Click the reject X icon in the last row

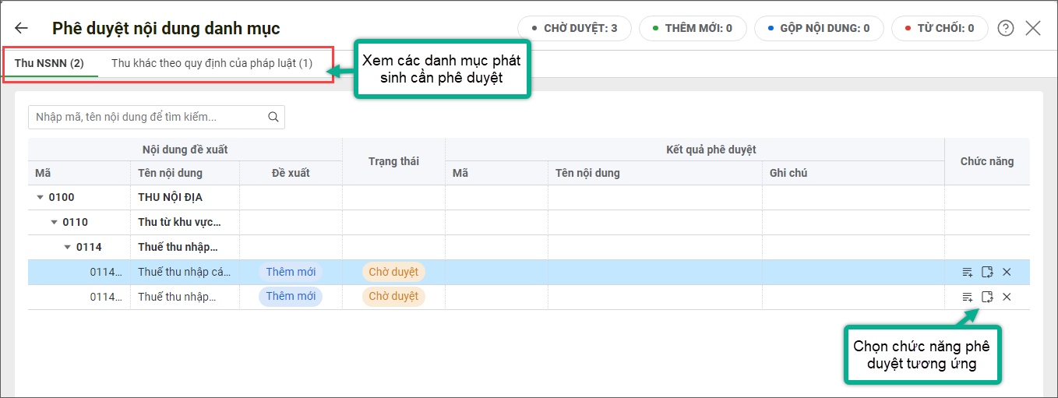point(1007,297)
